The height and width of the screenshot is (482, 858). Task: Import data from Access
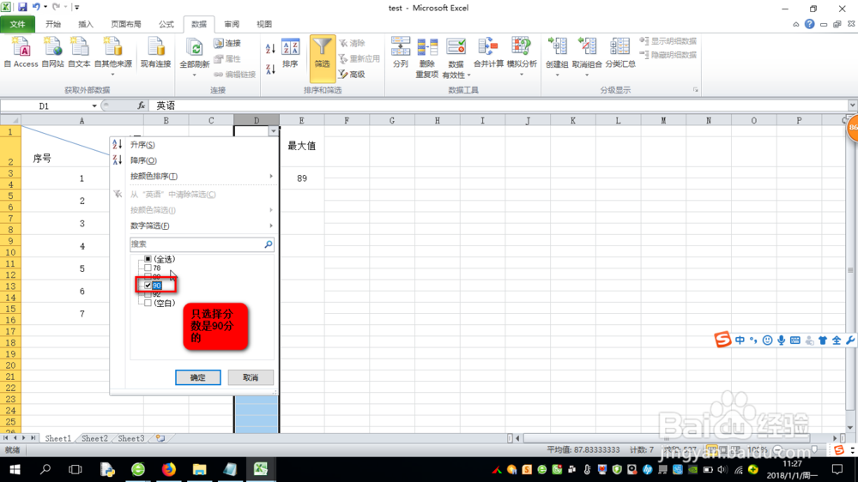pyautogui.click(x=21, y=52)
